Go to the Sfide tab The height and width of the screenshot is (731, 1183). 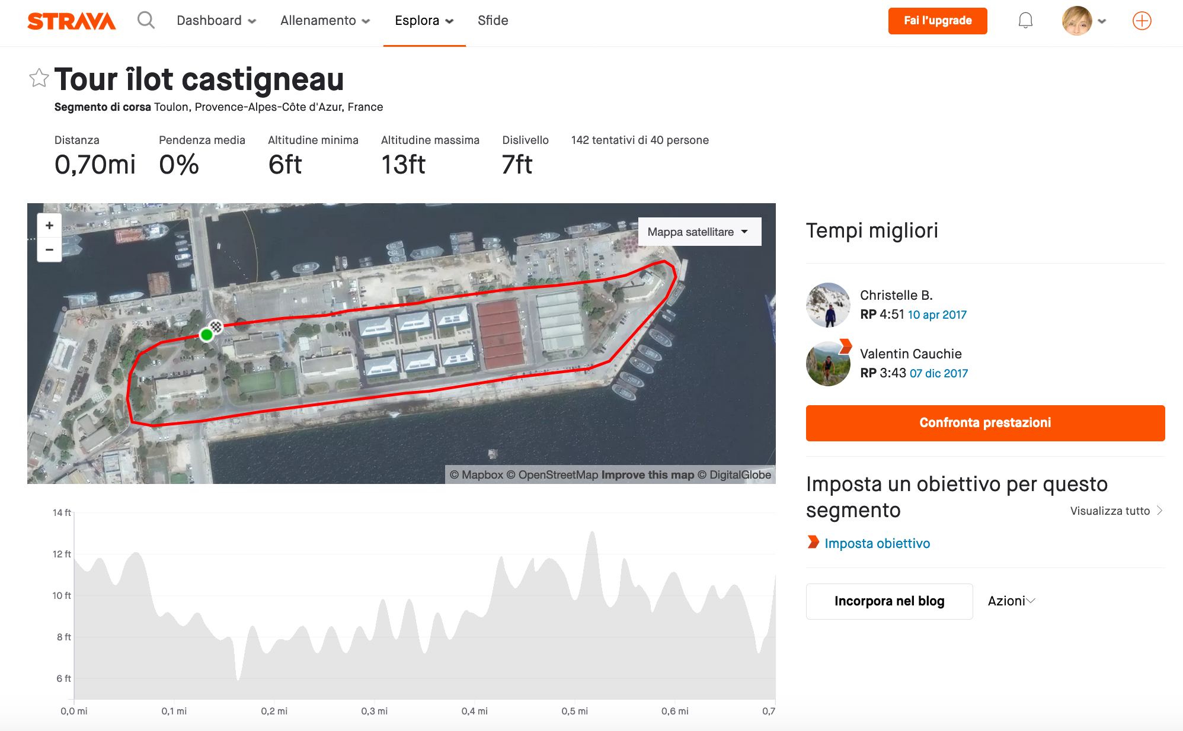(493, 21)
